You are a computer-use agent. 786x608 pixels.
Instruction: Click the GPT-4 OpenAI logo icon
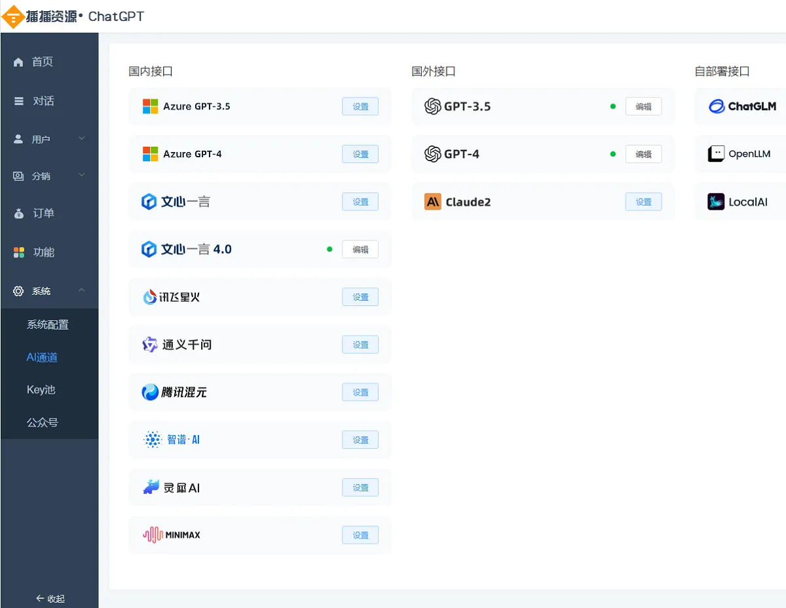432,154
